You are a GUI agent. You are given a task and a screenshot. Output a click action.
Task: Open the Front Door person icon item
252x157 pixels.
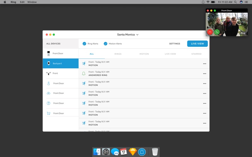(x=49, y=83)
